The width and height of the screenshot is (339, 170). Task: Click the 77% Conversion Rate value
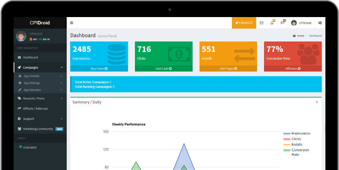[x=275, y=49]
